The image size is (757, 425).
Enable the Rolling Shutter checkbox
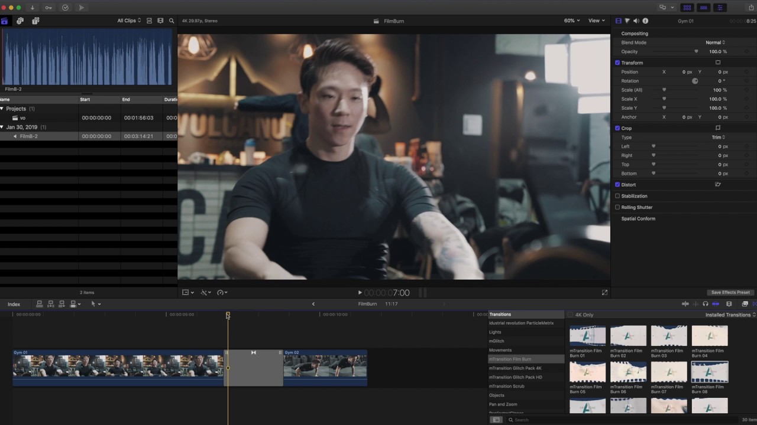tap(617, 207)
